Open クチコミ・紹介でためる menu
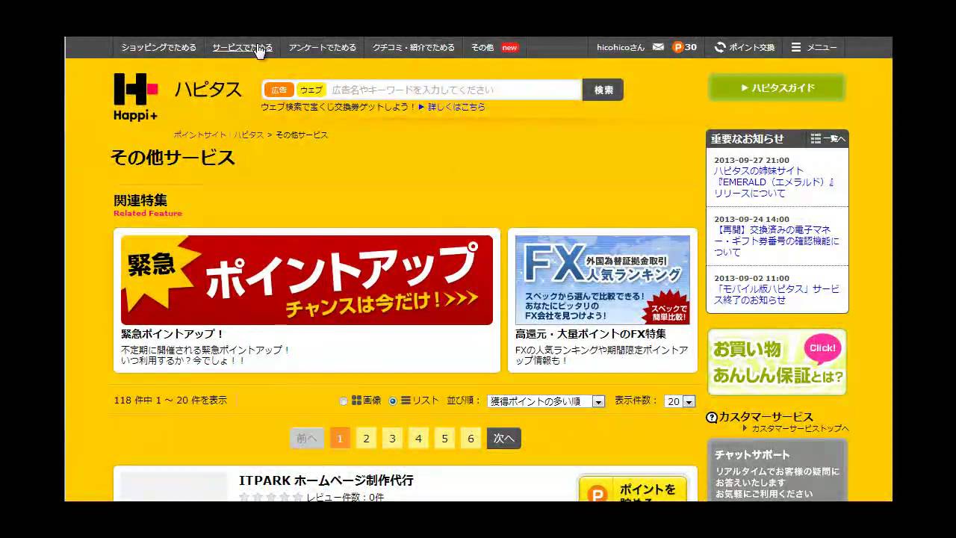Image resolution: width=956 pixels, height=538 pixels. click(414, 47)
